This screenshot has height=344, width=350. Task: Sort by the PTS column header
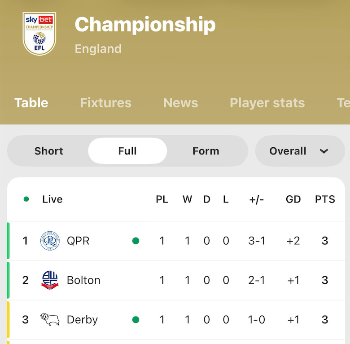pos(325,199)
